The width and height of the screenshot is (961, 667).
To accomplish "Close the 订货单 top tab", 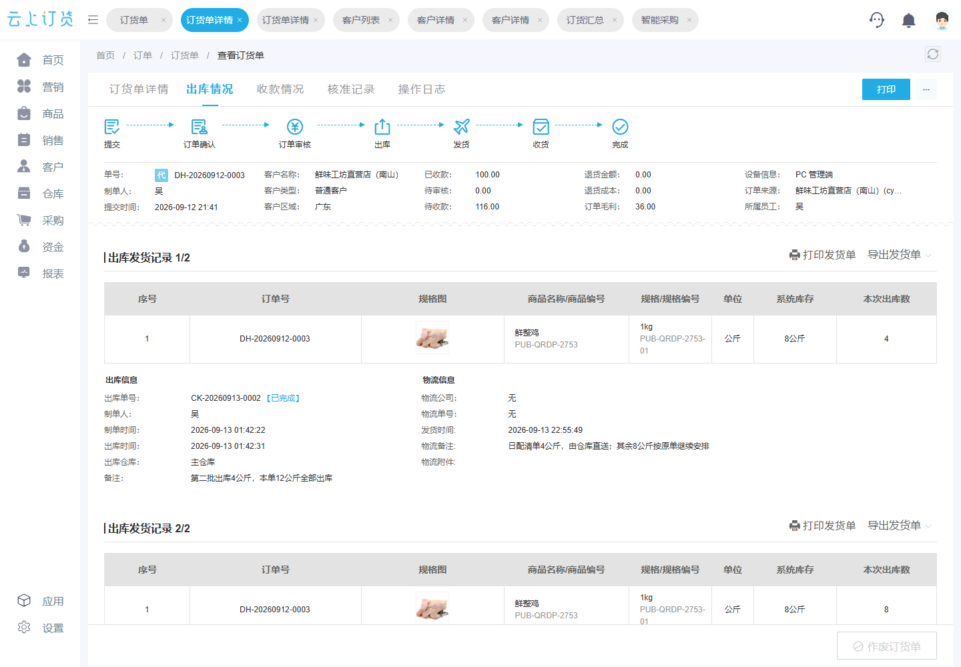I will 164,20.
